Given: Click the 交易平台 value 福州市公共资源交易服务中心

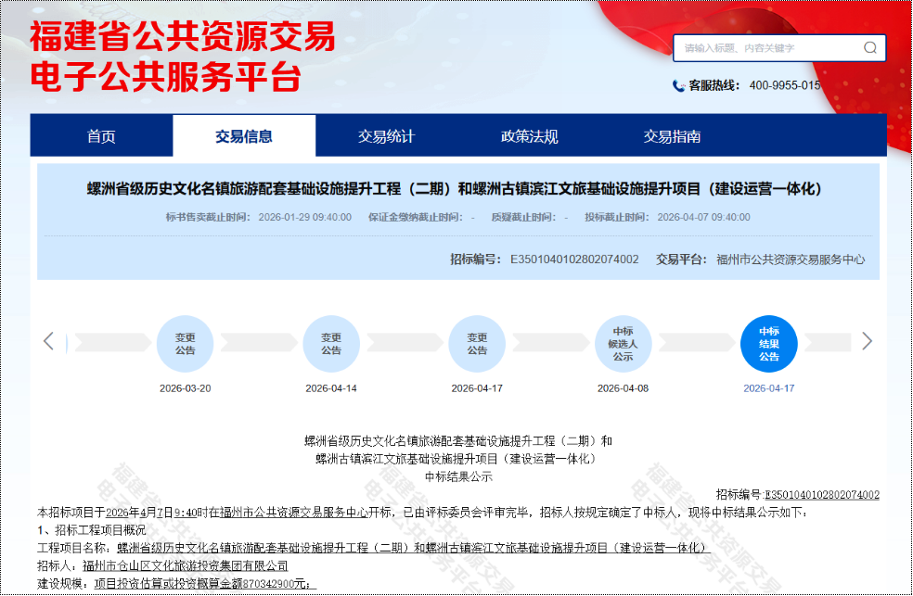Looking at the screenshot, I should [x=791, y=260].
